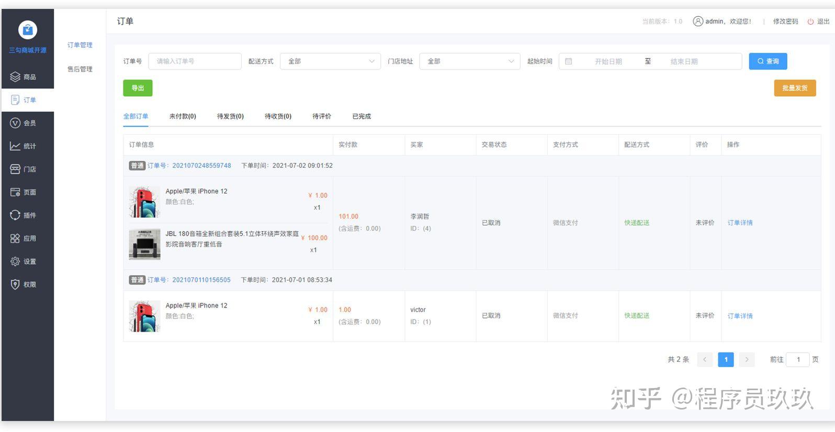
Task: Click iPhone 12 thumbnail in first order
Action: click(144, 202)
